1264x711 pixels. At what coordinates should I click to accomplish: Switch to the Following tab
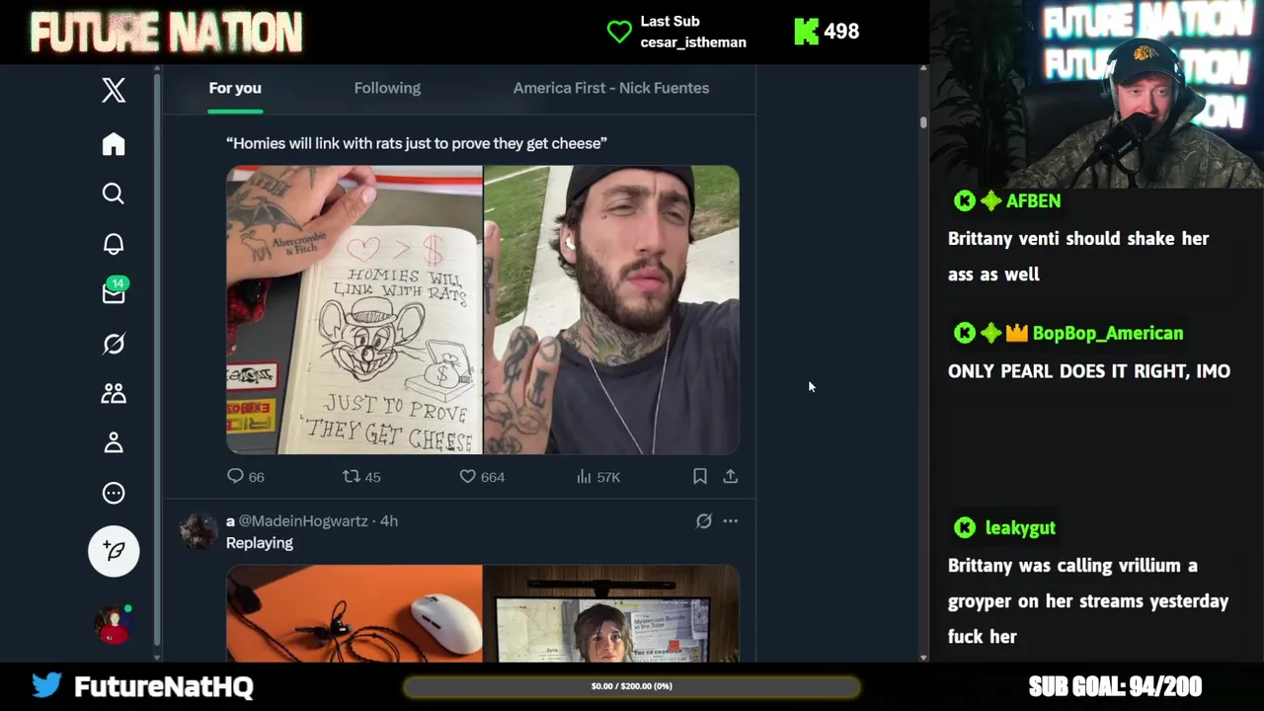click(387, 88)
